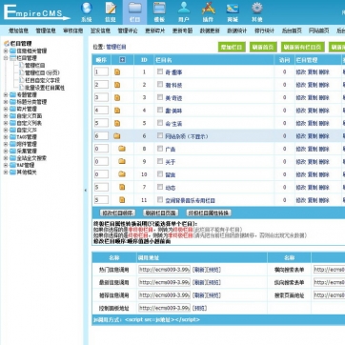
Task: Expand the 信息相关管理 tree node
Action: 6,51
